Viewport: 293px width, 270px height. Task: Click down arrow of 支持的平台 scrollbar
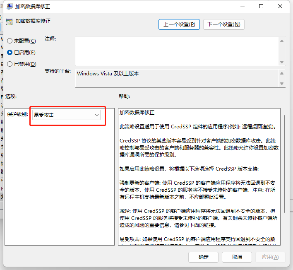tap(282, 84)
